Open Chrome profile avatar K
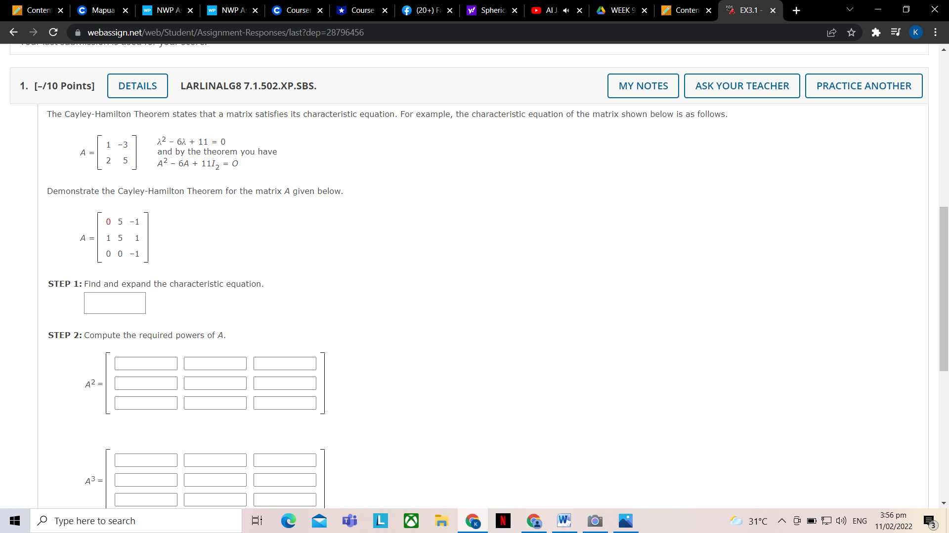949x533 pixels. [916, 32]
